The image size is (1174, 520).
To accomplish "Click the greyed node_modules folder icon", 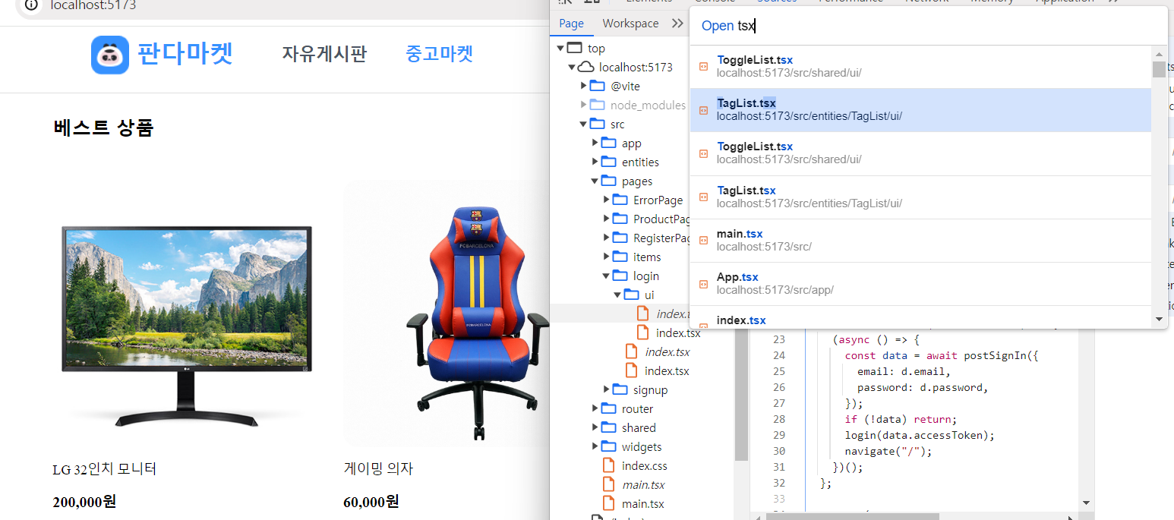I will point(598,105).
